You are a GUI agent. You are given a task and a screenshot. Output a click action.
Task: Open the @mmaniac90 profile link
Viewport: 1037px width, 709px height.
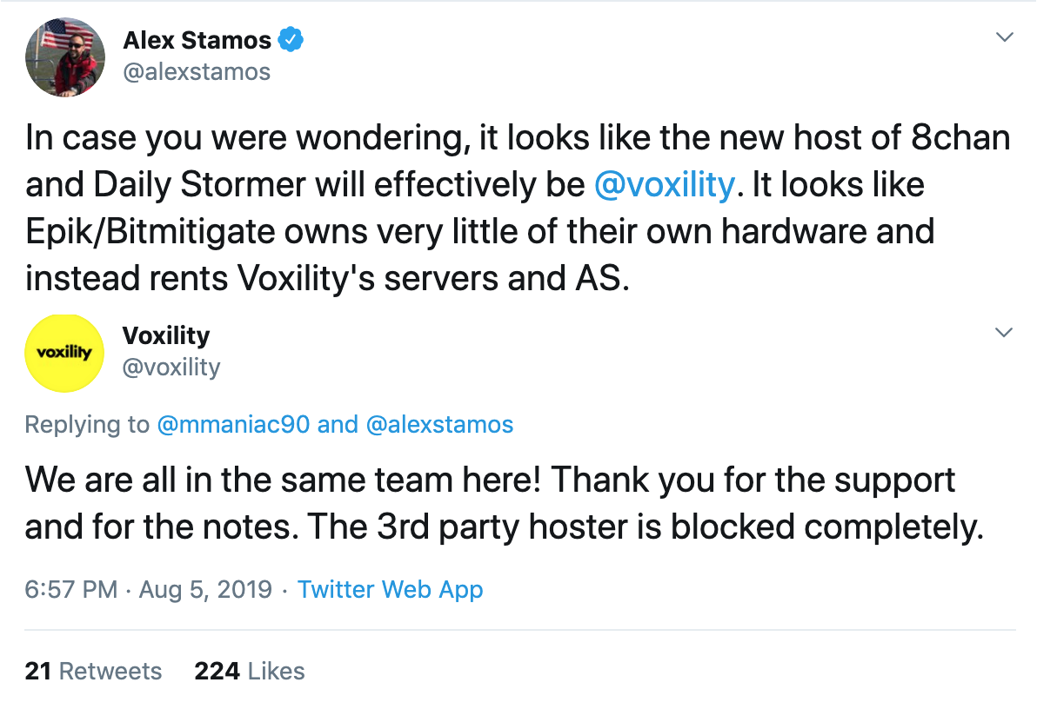coord(232,424)
